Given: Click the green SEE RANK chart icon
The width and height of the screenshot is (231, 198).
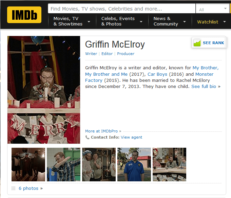Looking at the screenshot, I should pos(197,43).
